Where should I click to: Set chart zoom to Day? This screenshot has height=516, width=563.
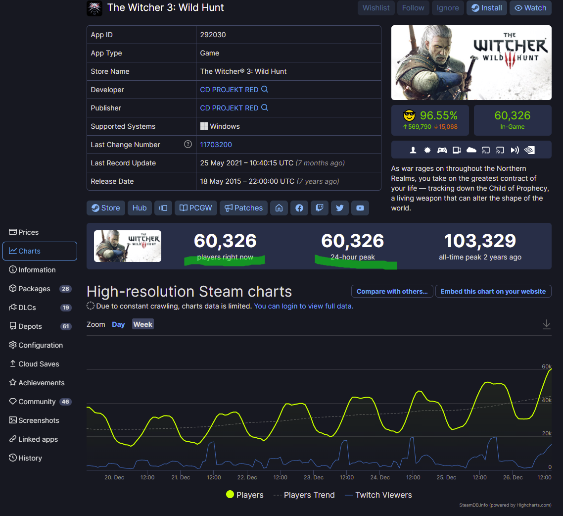coord(119,324)
